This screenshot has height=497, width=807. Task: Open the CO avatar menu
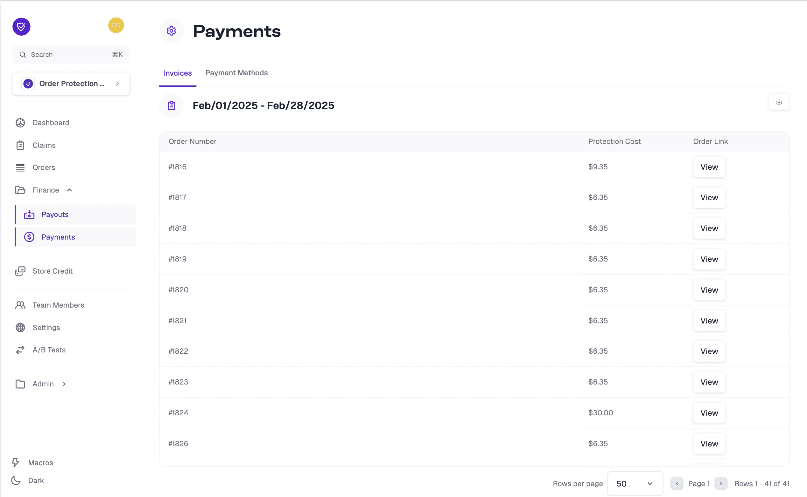pos(116,25)
